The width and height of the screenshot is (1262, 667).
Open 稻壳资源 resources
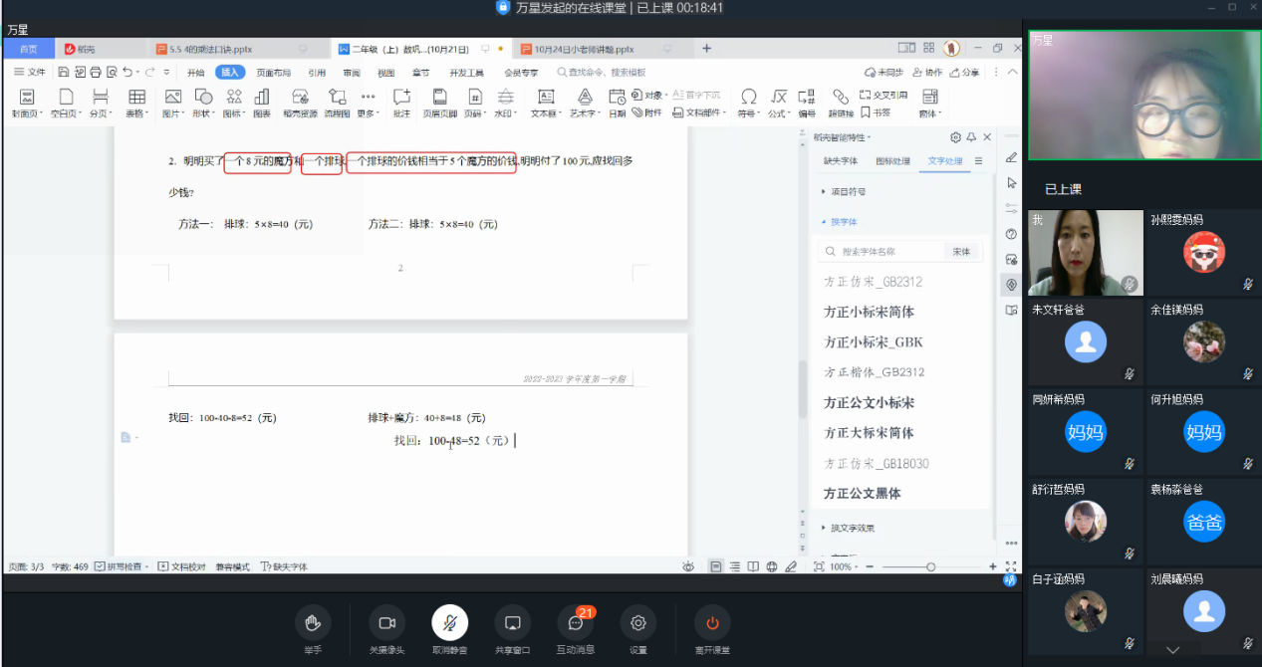(300, 103)
